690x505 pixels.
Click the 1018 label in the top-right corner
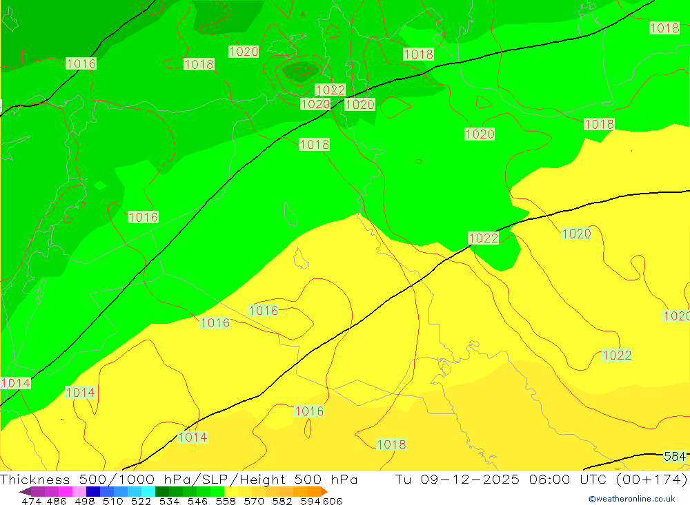(664, 28)
